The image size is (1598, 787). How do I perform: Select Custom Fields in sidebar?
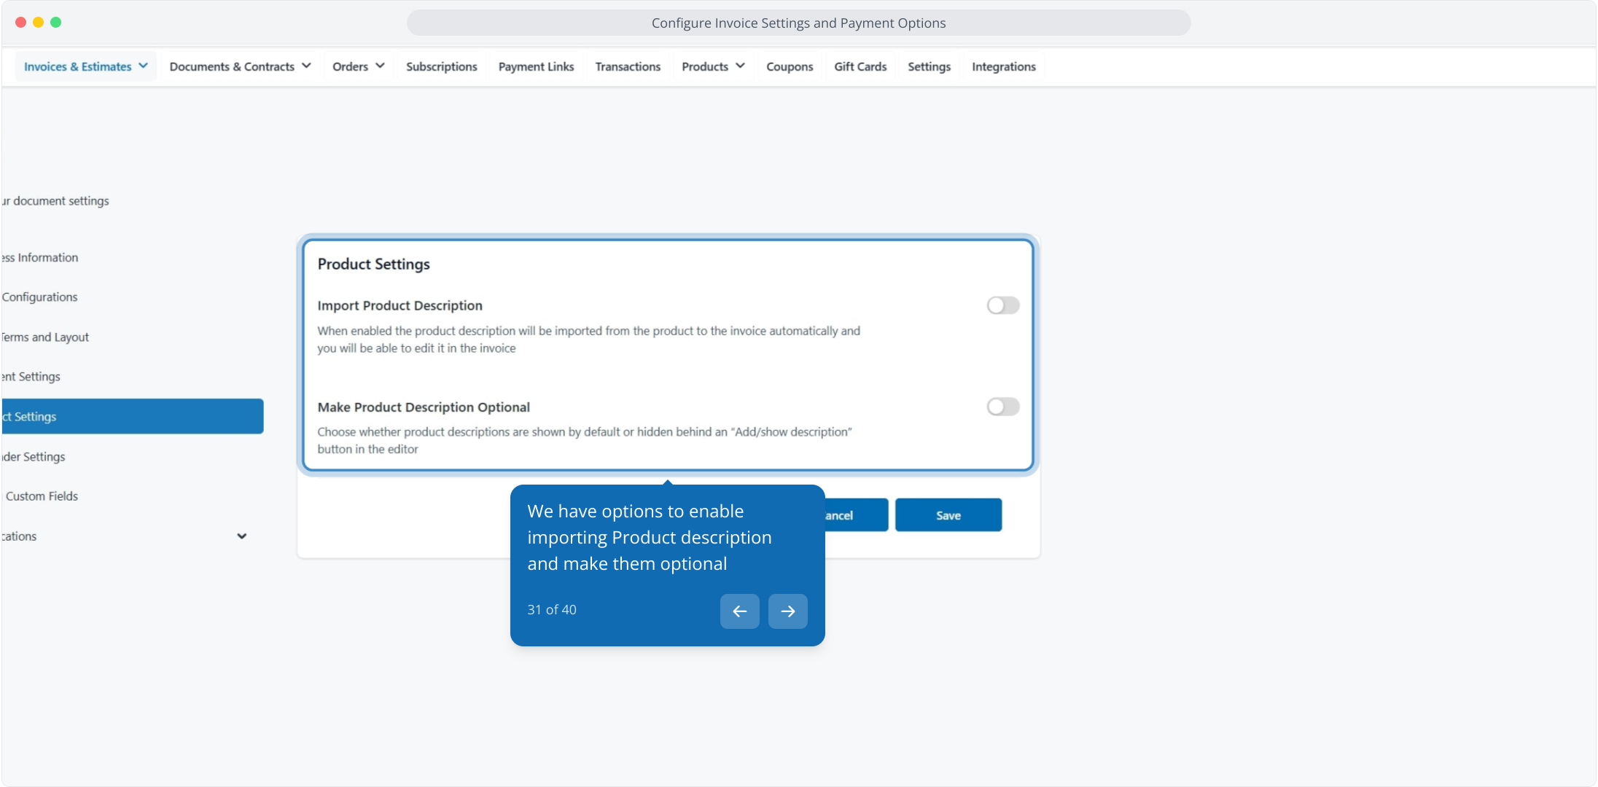pos(42,496)
